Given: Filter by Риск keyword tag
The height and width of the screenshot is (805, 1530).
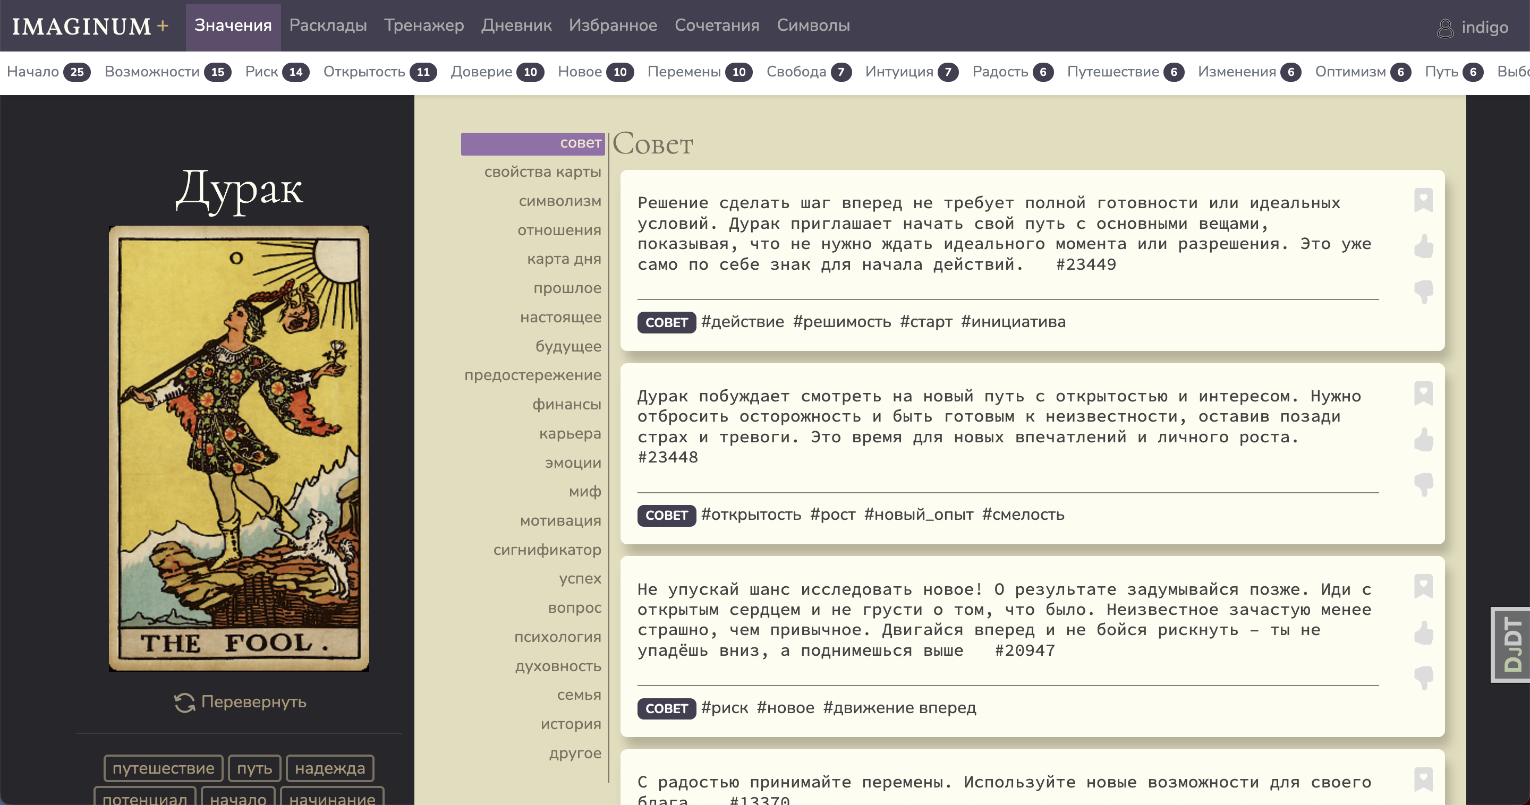Looking at the screenshot, I should 277,72.
